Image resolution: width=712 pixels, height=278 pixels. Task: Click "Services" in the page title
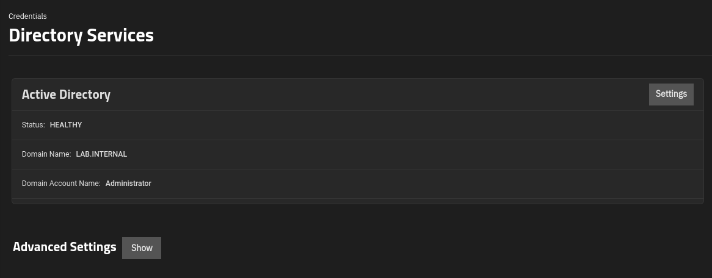point(120,35)
